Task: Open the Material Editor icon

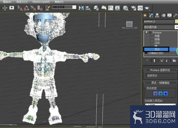Action: pyautogui.click(x=126, y=8)
